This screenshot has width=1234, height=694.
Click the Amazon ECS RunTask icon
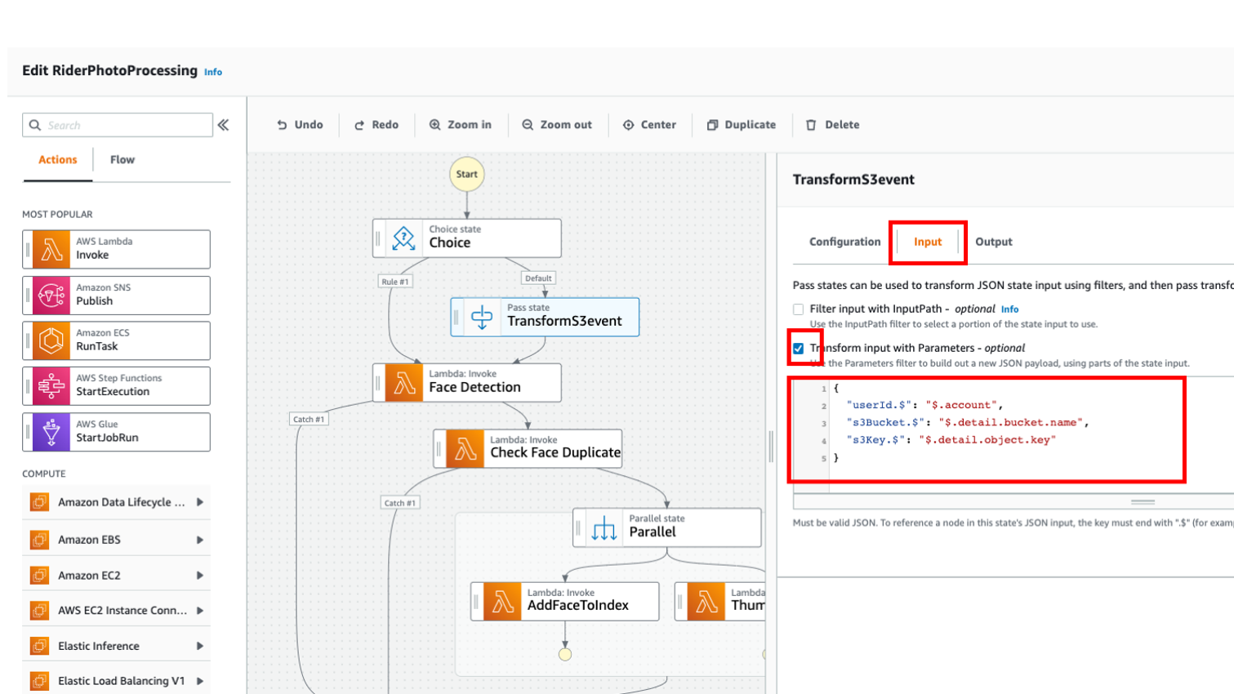pos(51,340)
